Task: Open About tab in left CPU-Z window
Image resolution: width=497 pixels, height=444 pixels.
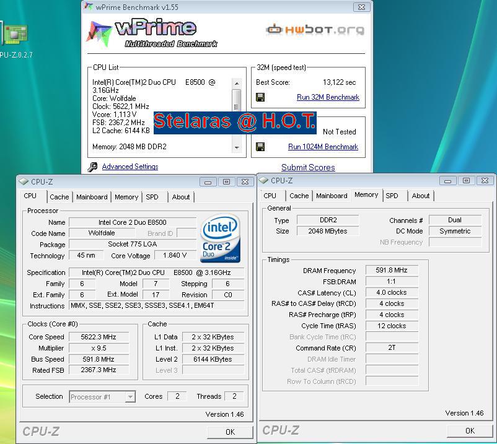Action: pyautogui.click(x=181, y=197)
